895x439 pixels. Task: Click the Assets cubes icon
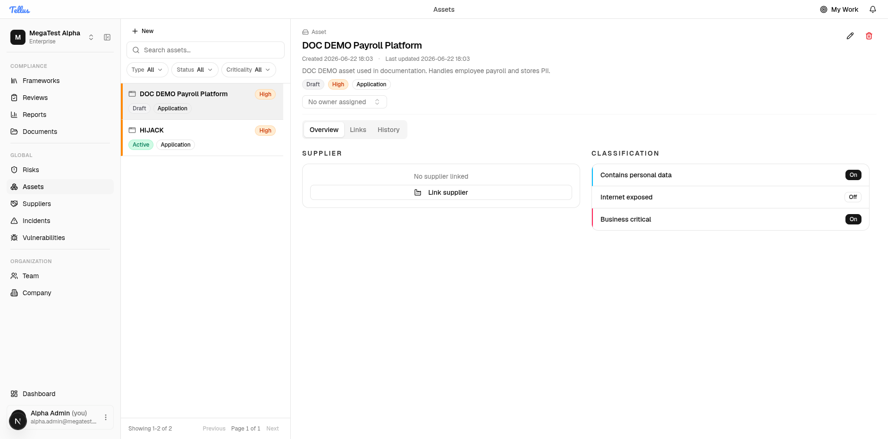(14, 187)
